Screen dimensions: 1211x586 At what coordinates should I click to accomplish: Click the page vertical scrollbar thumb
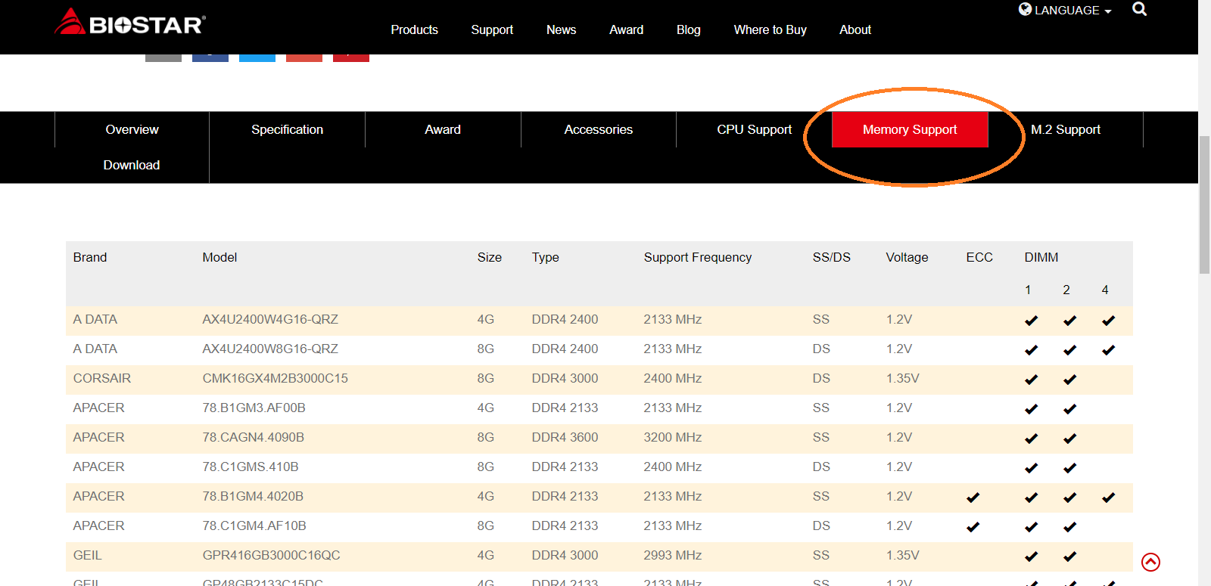coord(1204,204)
